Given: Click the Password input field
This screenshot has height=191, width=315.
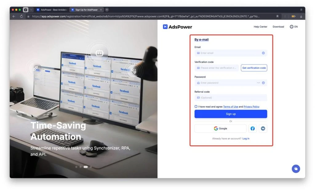Looking at the screenshot, I should (231, 83).
